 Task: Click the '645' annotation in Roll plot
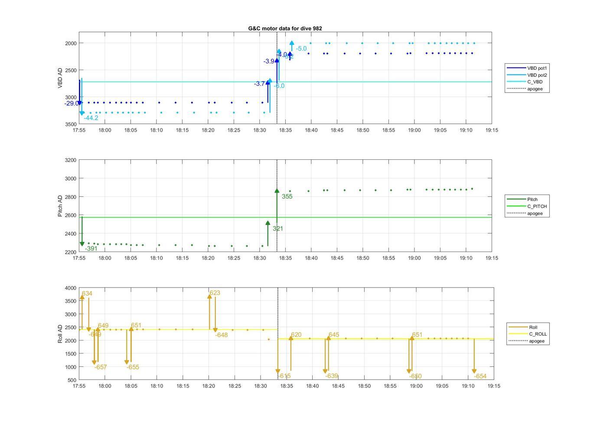pyautogui.click(x=334, y=335)
